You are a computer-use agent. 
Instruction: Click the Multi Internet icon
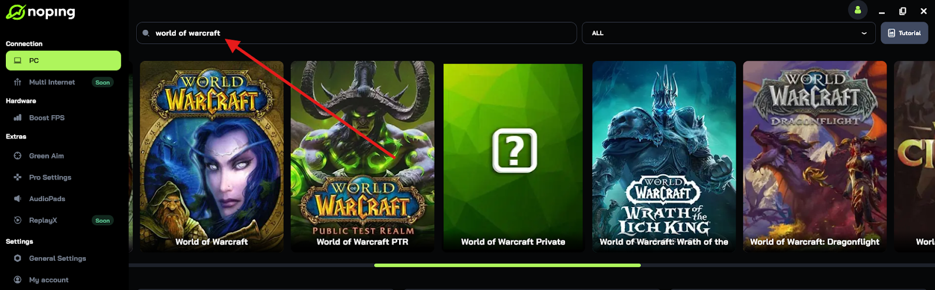click(18, 82)
